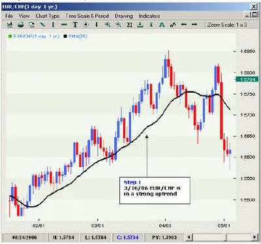Click the circle target marker tool
Screen dimensions: 261x244
(x=86, y=25)
